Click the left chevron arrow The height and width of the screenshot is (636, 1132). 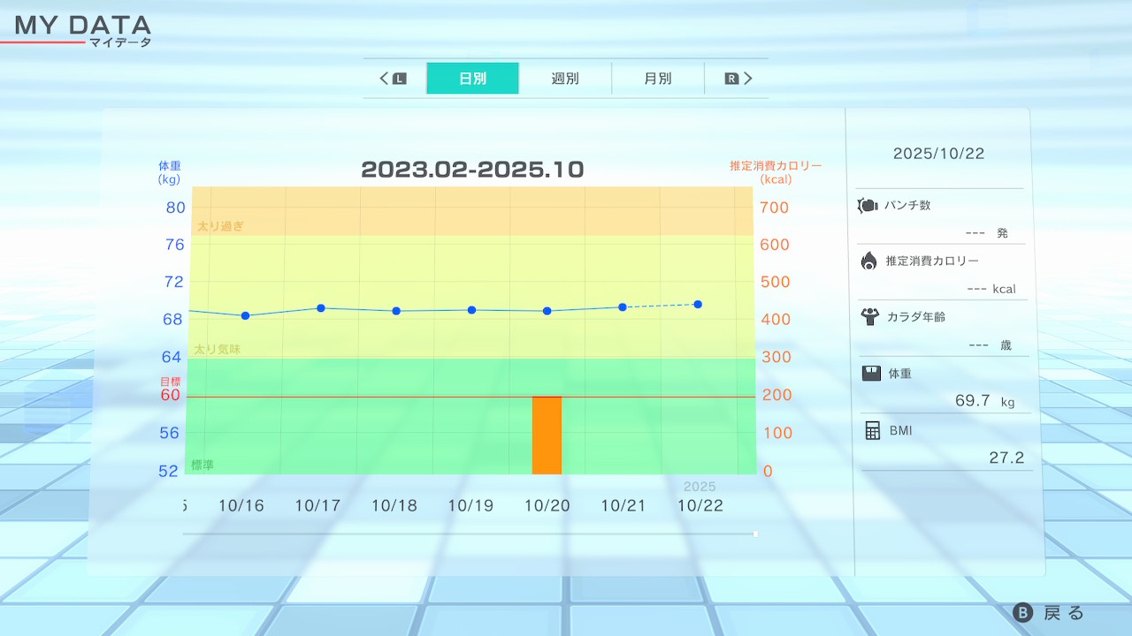click(385, 79)
